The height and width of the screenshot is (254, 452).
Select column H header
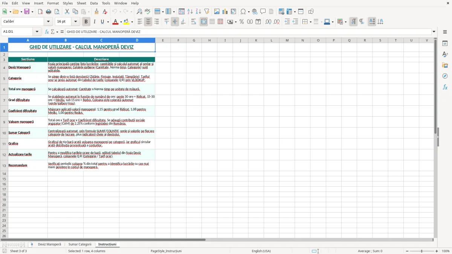tap(209, 40)
